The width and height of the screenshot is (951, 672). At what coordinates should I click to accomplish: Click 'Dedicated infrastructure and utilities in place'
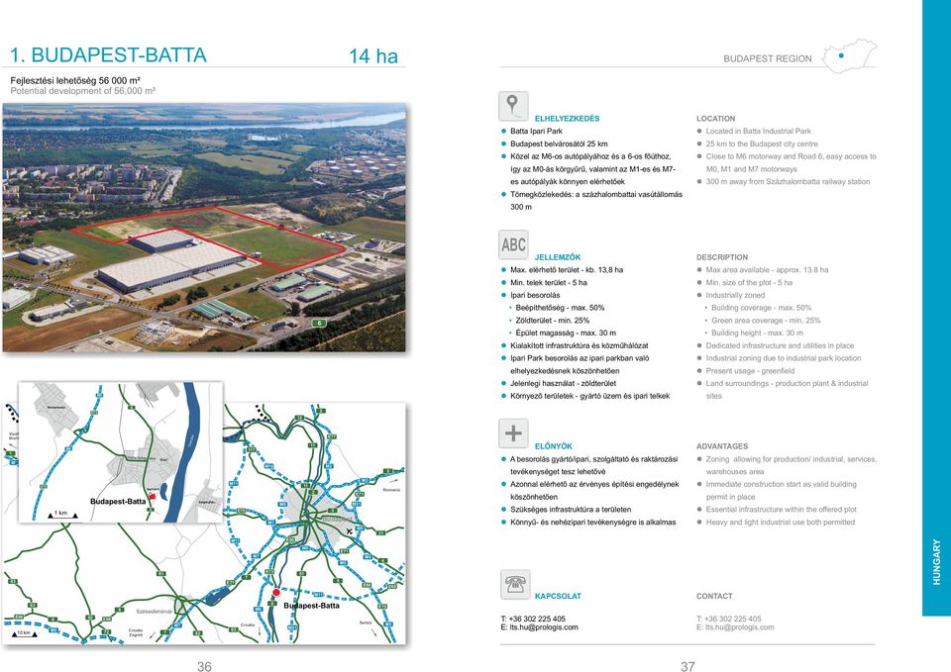pos(780,346)
